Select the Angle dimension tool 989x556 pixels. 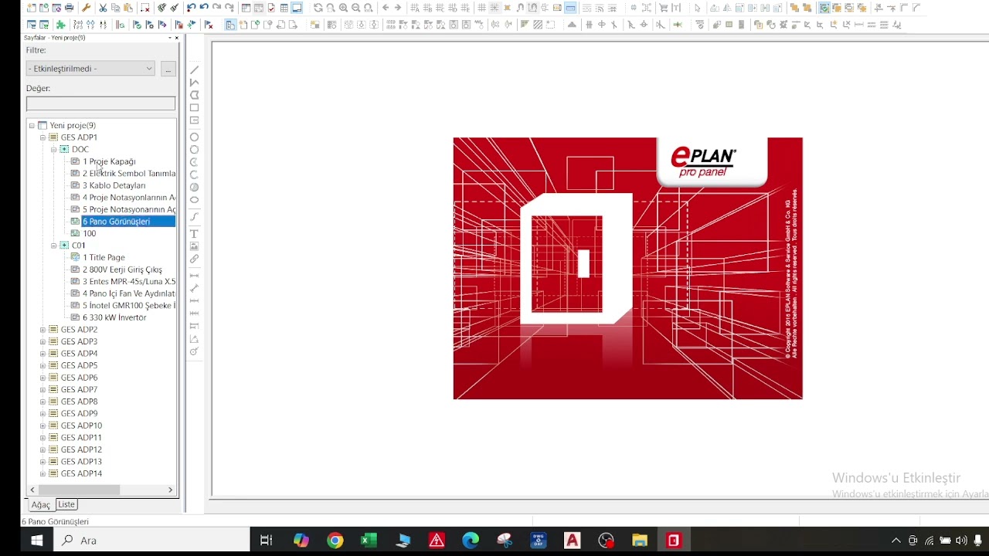195,338
